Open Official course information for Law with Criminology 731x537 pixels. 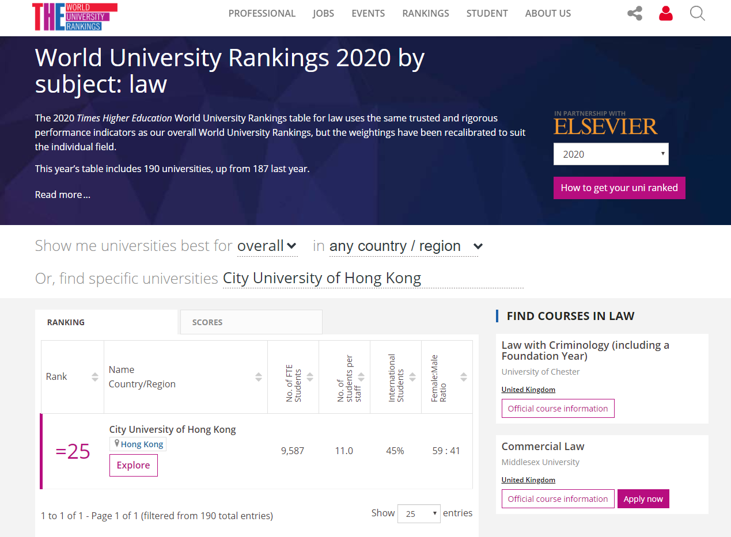tap(558, 409)
